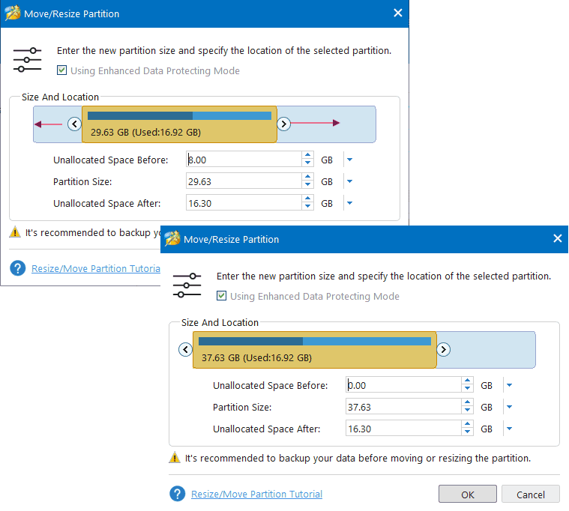
Task: Increase Partition Size 29.63 with up spinner
Action: (307, 177)
